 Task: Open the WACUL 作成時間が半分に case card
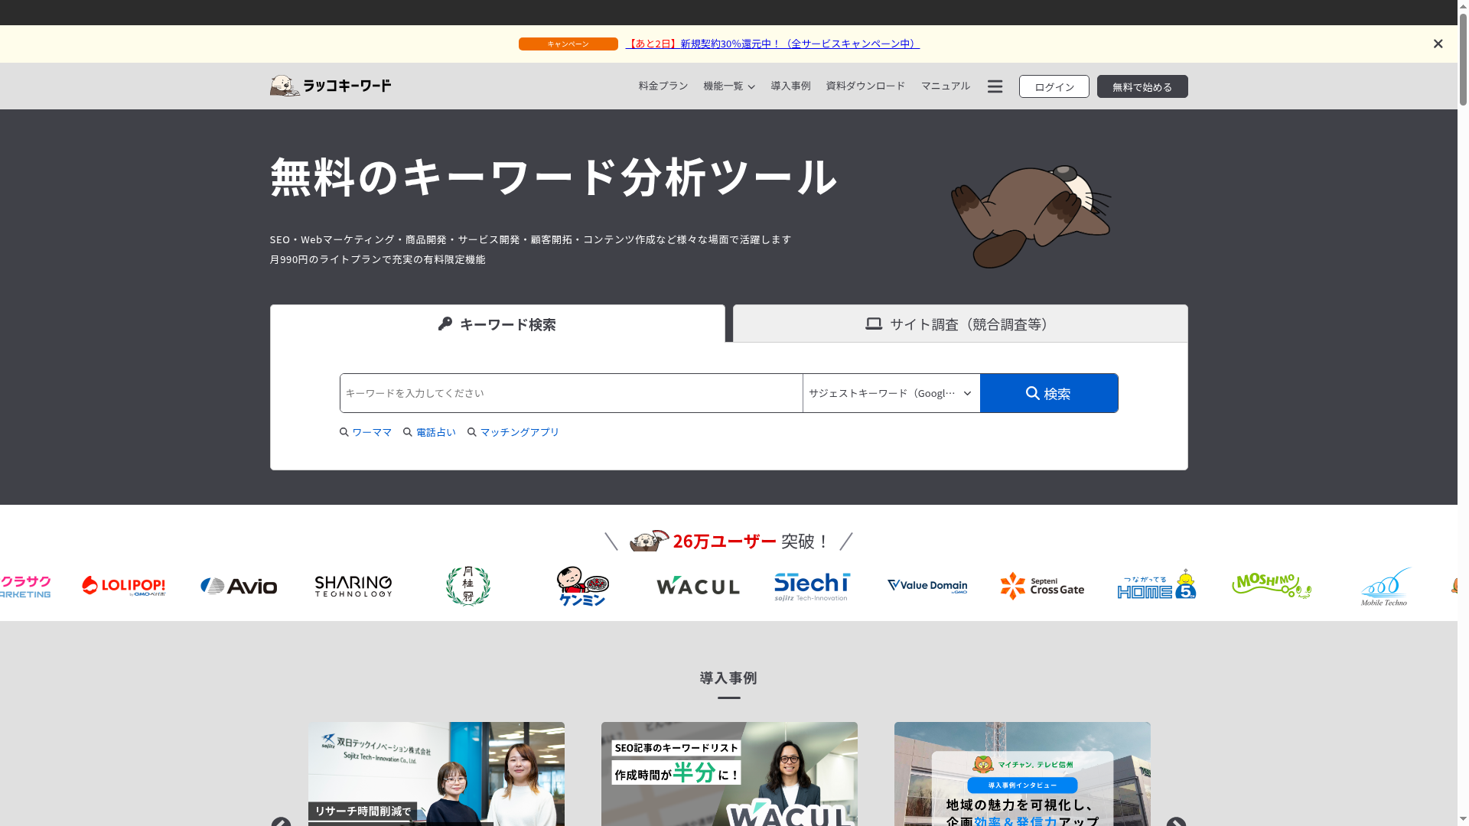click(x=729, y=774)
